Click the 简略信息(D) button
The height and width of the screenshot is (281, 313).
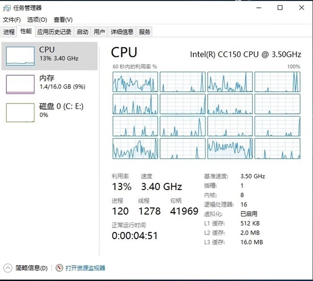(x=31, y=268)
